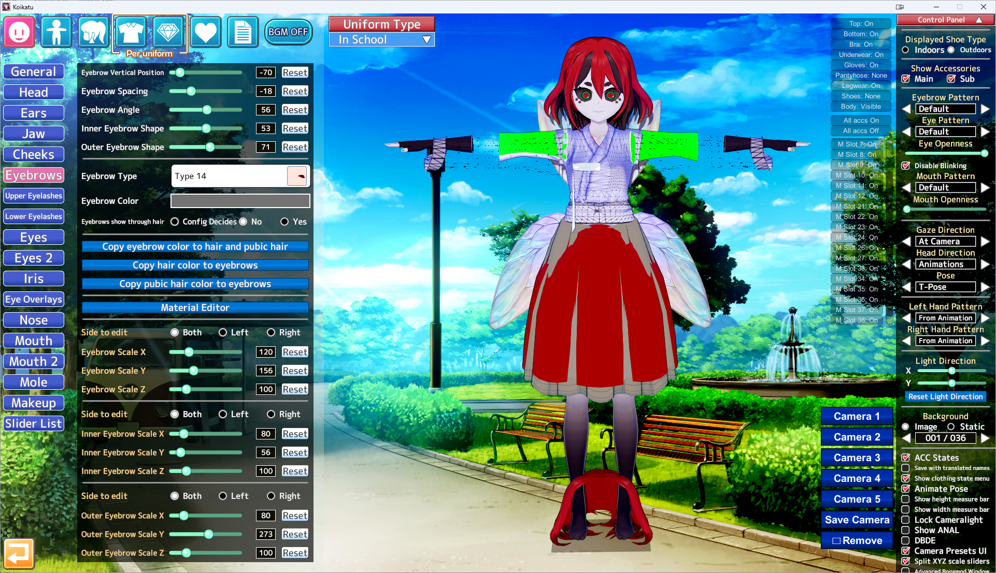Open the Hair category icon

coord(93,32)
